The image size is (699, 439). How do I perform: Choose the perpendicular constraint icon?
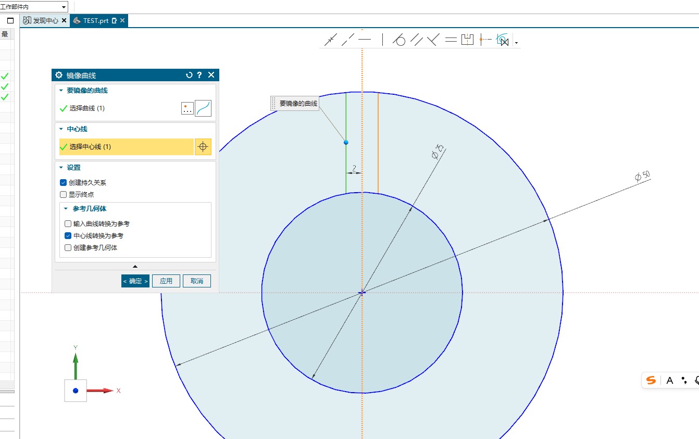(x=433, y=40)
